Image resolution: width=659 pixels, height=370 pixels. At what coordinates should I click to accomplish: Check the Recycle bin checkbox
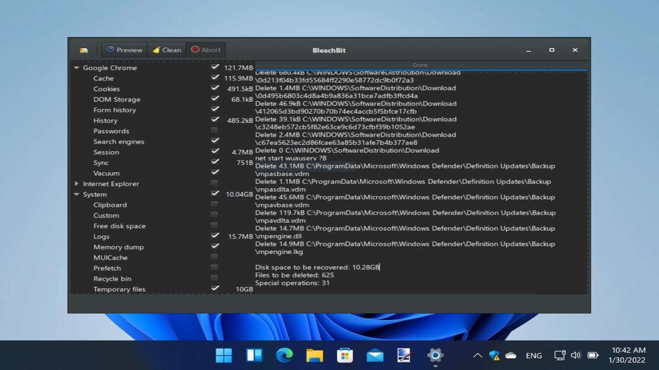coord(215,278)
